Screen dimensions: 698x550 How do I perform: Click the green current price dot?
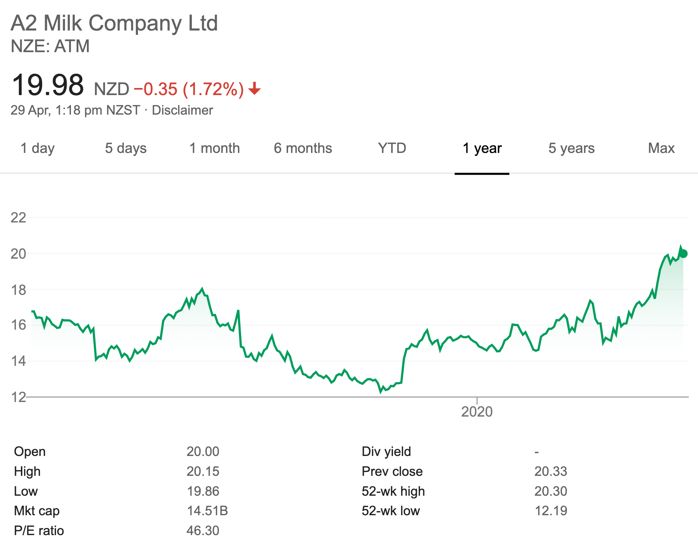coord(683,254)
